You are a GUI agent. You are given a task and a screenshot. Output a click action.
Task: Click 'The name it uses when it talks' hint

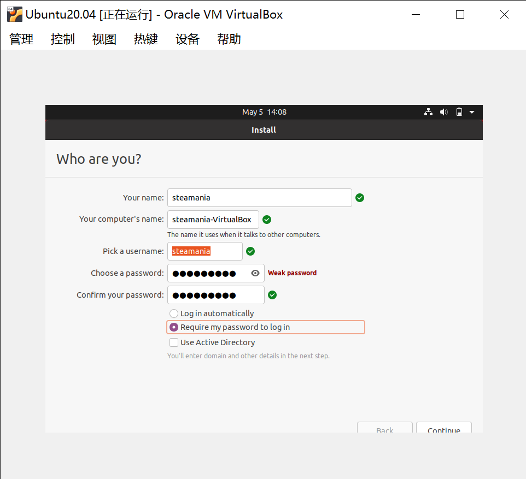[244, 235]
